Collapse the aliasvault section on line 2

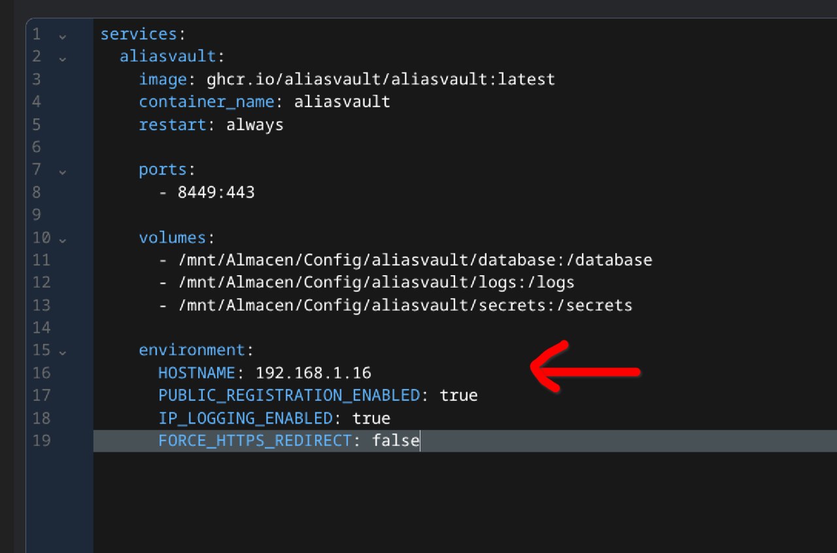point(62,58)
